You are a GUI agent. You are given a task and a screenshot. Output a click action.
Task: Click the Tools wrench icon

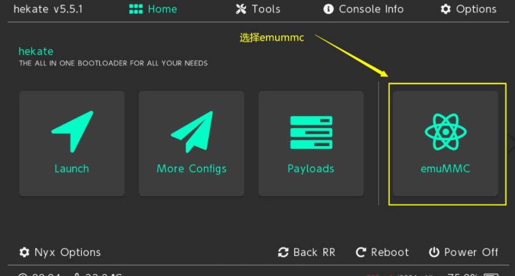(241, 9)
